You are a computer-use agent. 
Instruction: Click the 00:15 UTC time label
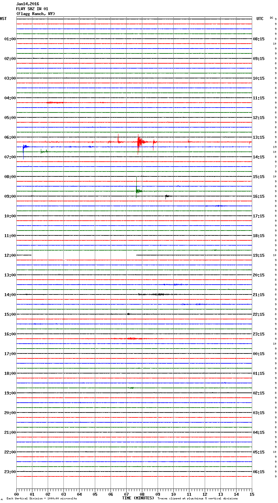pyautogui.click(x=259, y=354)
